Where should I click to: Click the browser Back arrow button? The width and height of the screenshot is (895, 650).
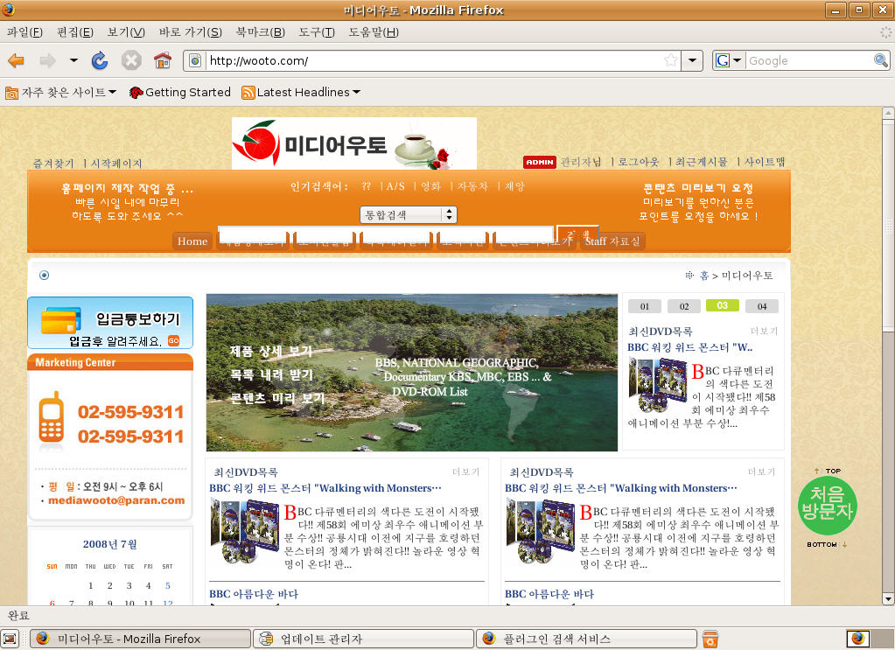[17, 60]
